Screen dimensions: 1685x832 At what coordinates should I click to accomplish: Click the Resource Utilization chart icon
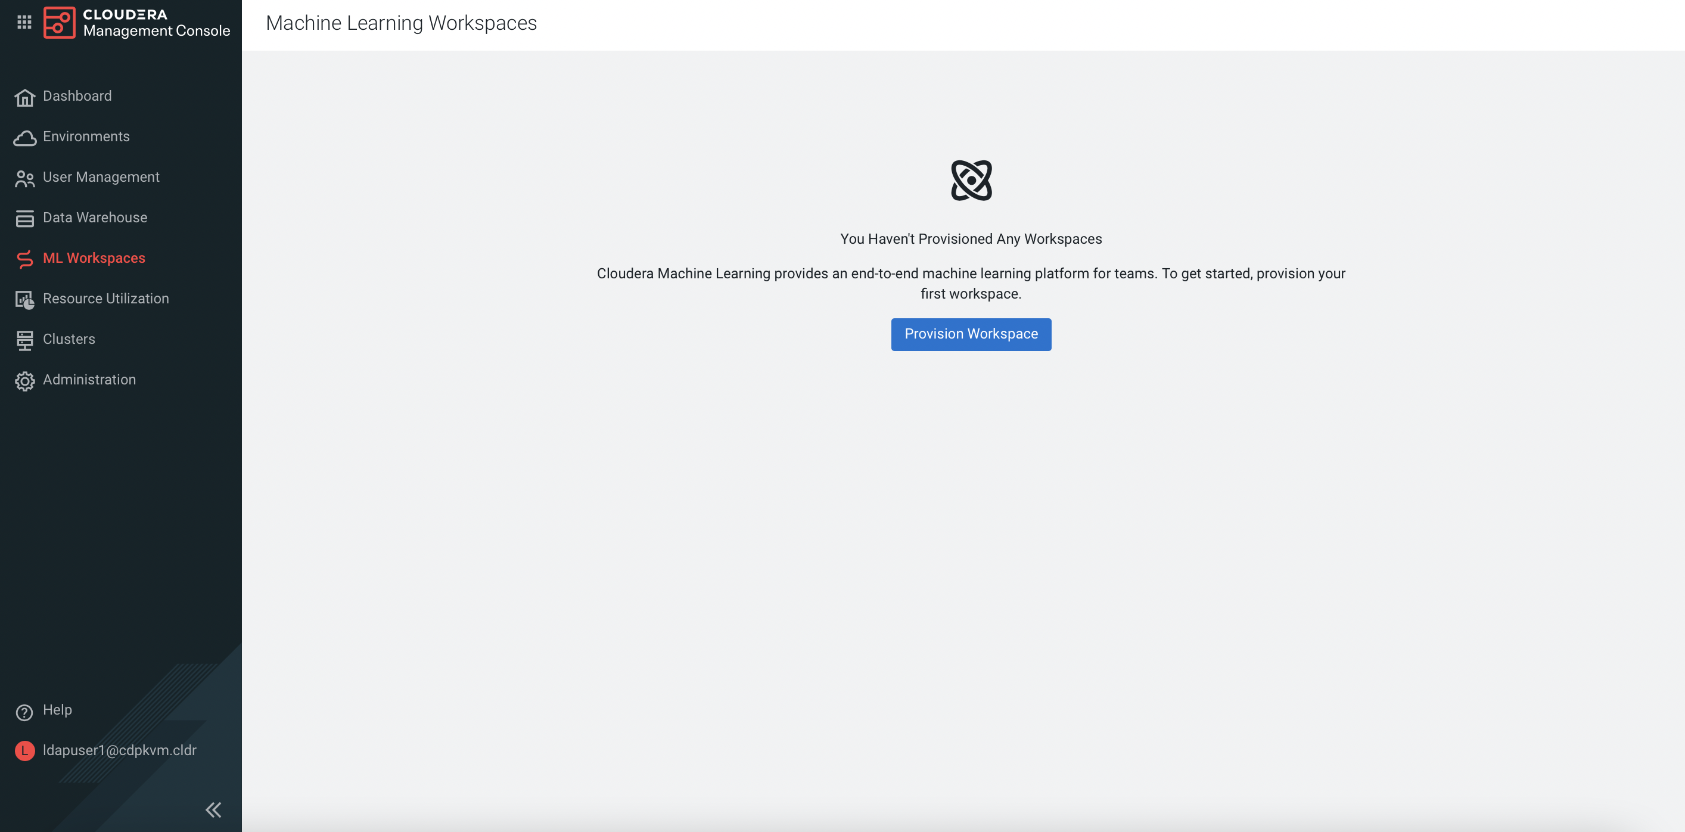(25, 300)
